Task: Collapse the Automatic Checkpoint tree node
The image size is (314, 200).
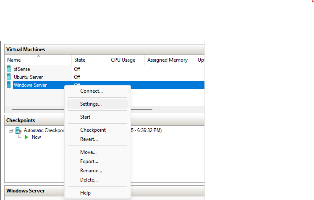Action: [11, 130]
